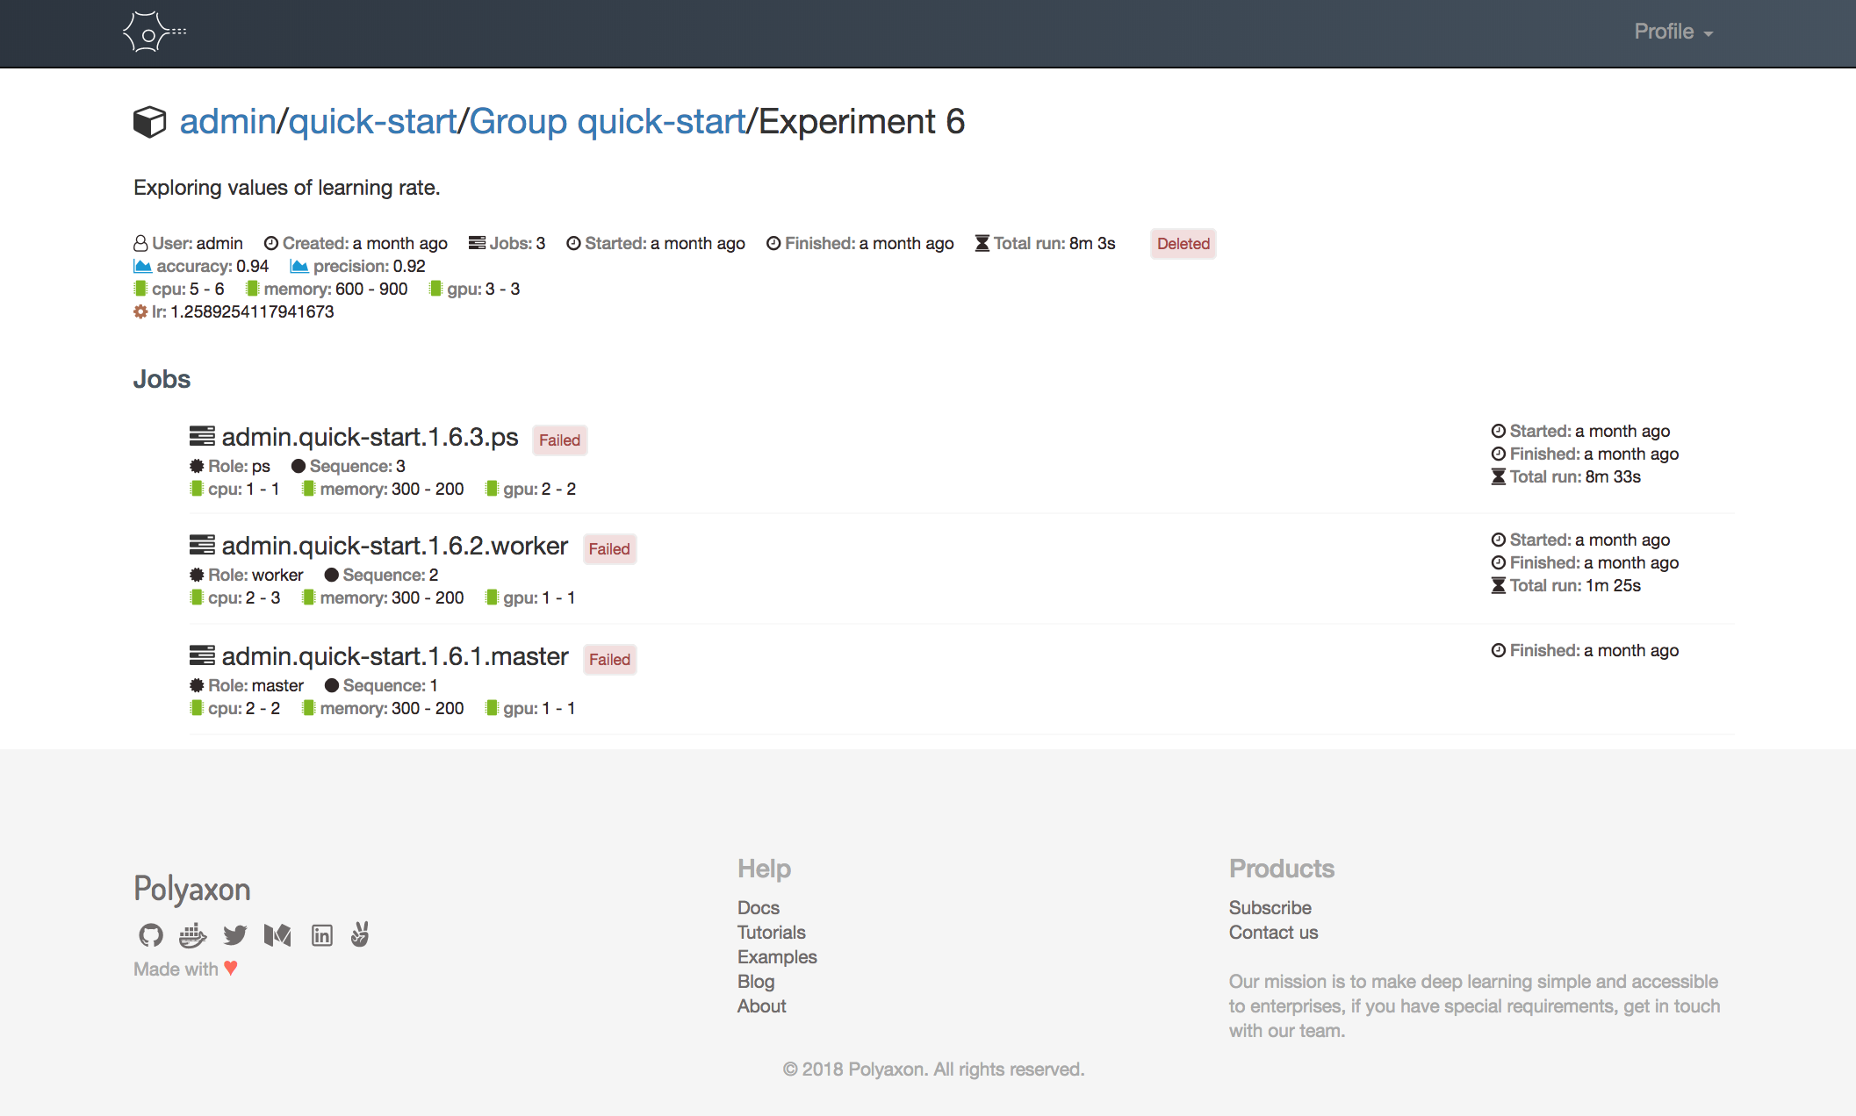Open the GitHub footer icon
This screenshot has width=1856, height=1116.
[151, 935]
